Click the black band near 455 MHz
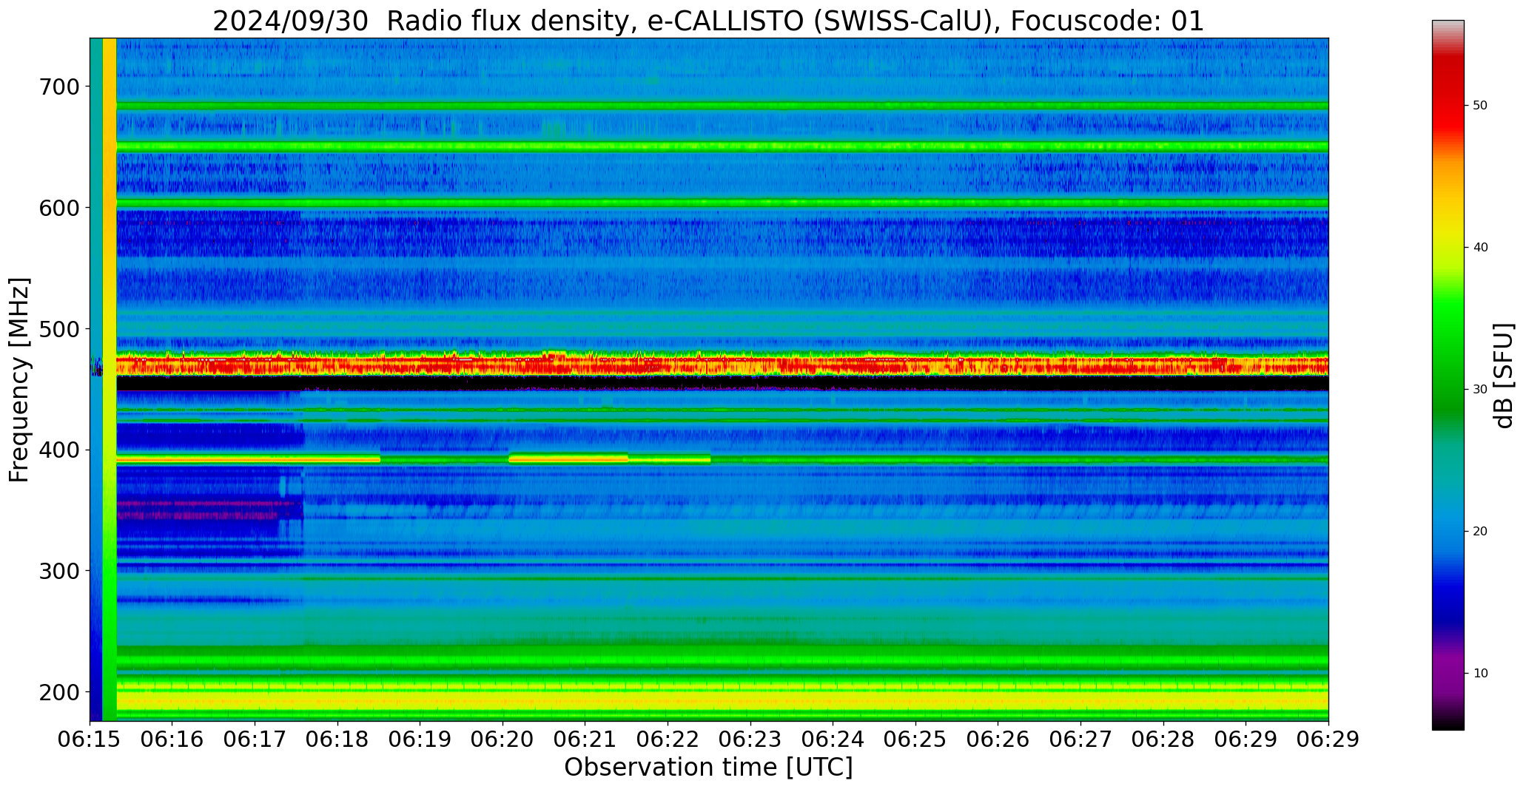Image resolution: width=1526 pixels, height=789 pixels. click(722, 383)
